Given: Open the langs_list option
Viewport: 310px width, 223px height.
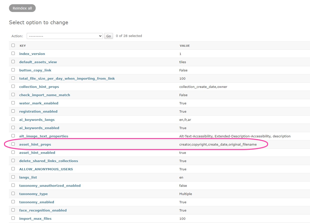Looking at the screenshot, I should tap(28, 177).
